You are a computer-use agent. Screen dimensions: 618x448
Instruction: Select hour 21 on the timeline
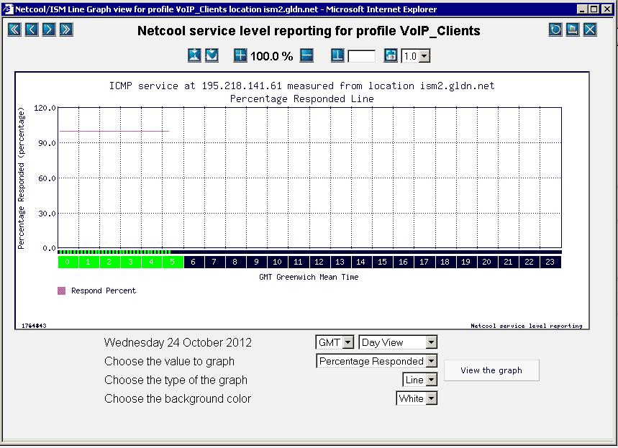tap(508, 262)
